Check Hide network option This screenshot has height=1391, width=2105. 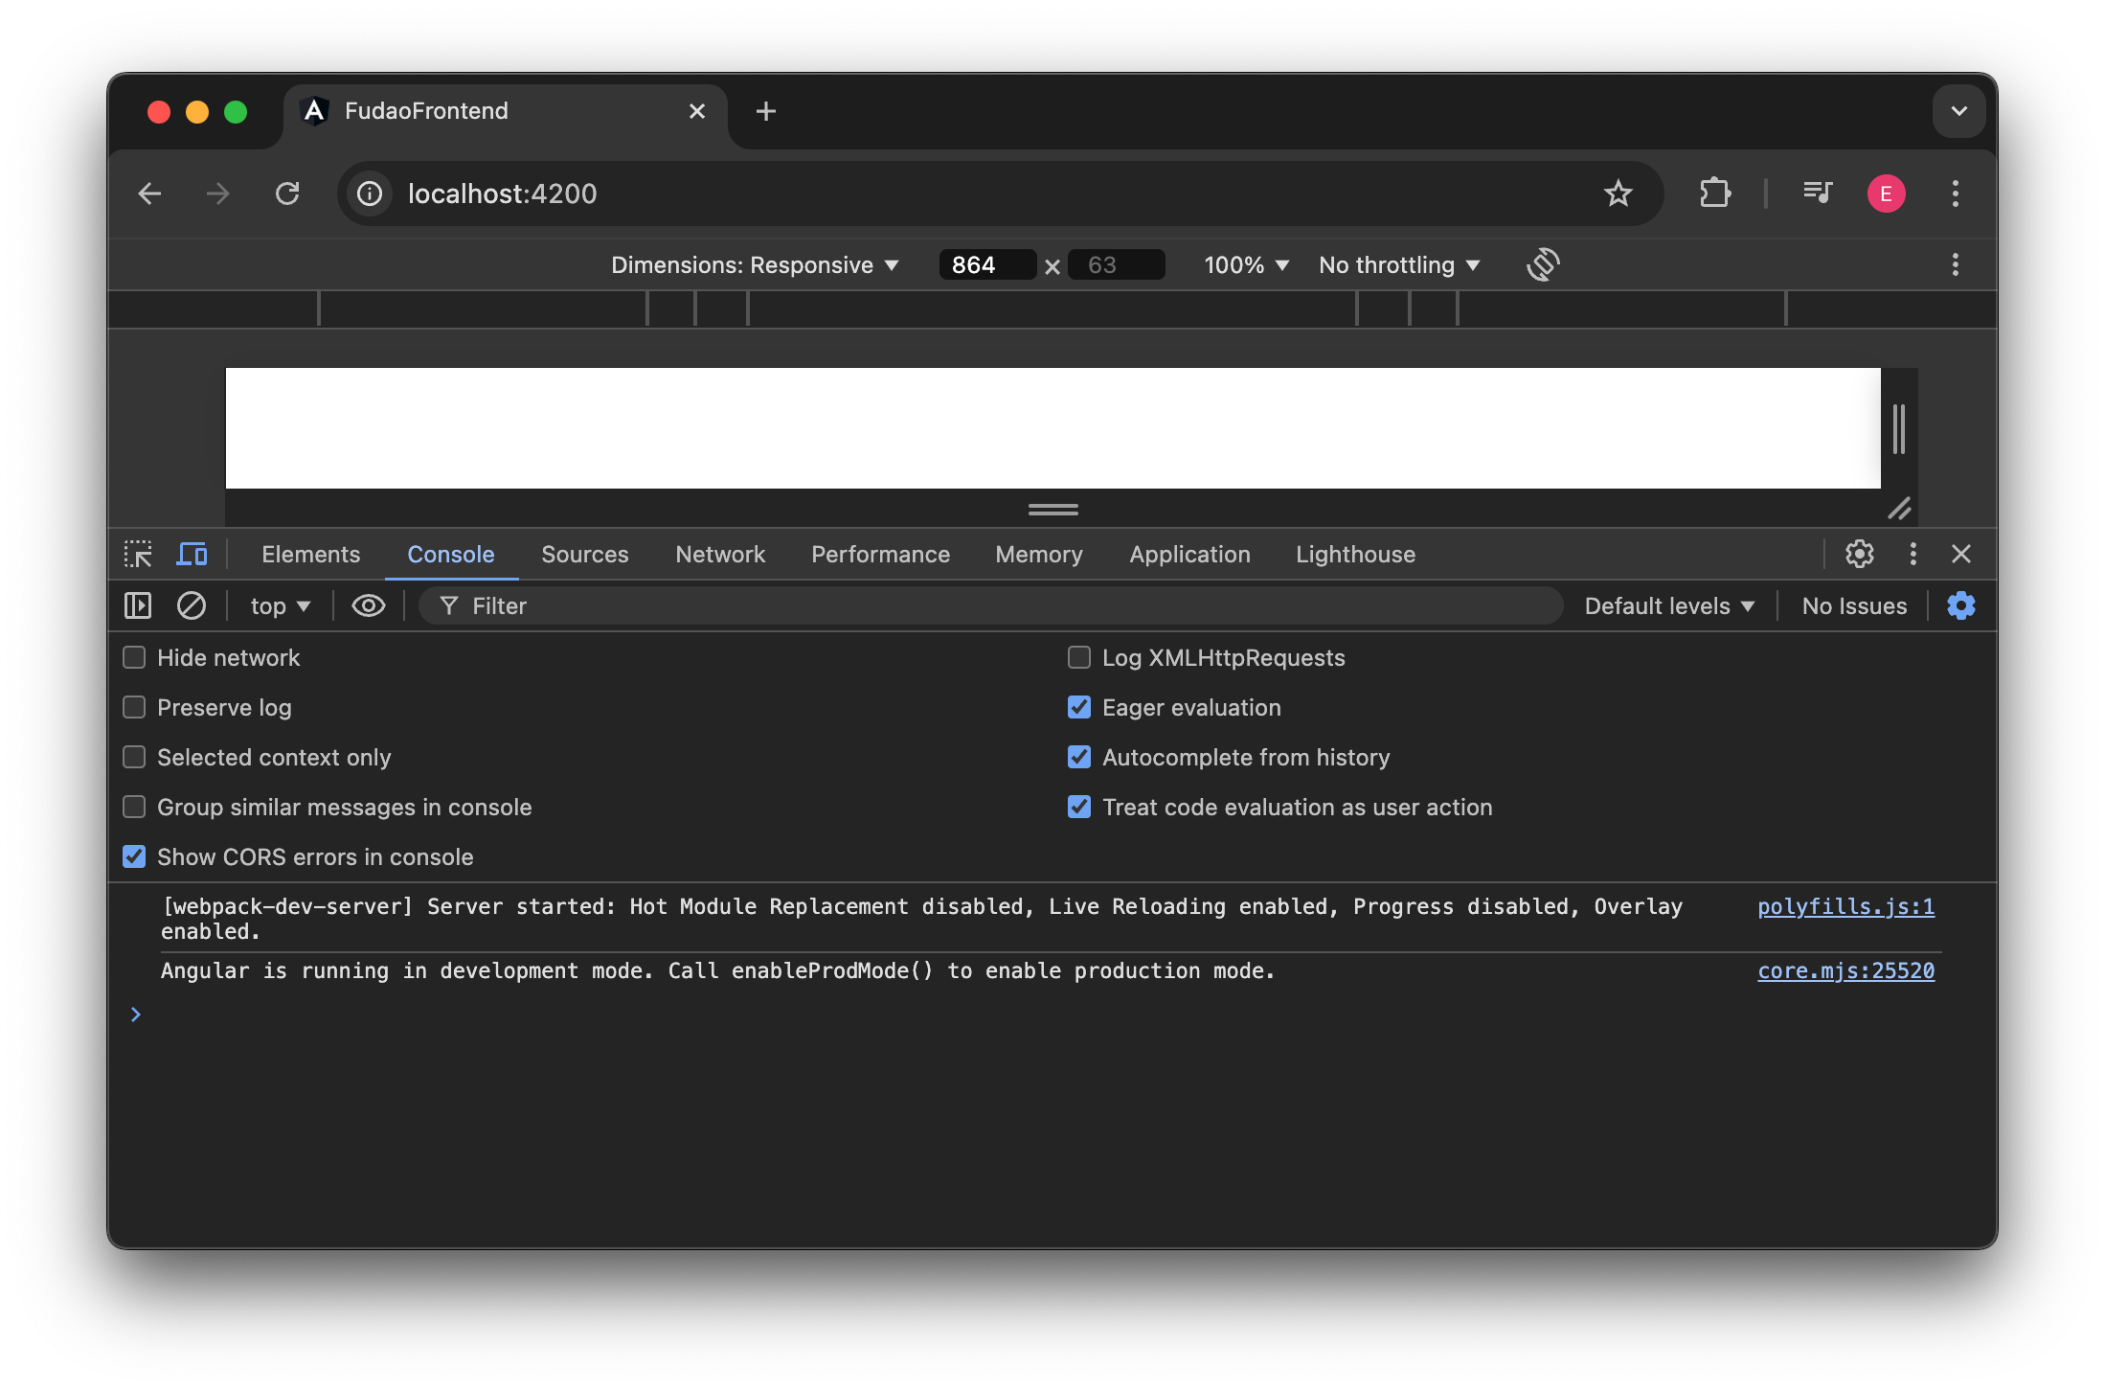tap(133, 657)
